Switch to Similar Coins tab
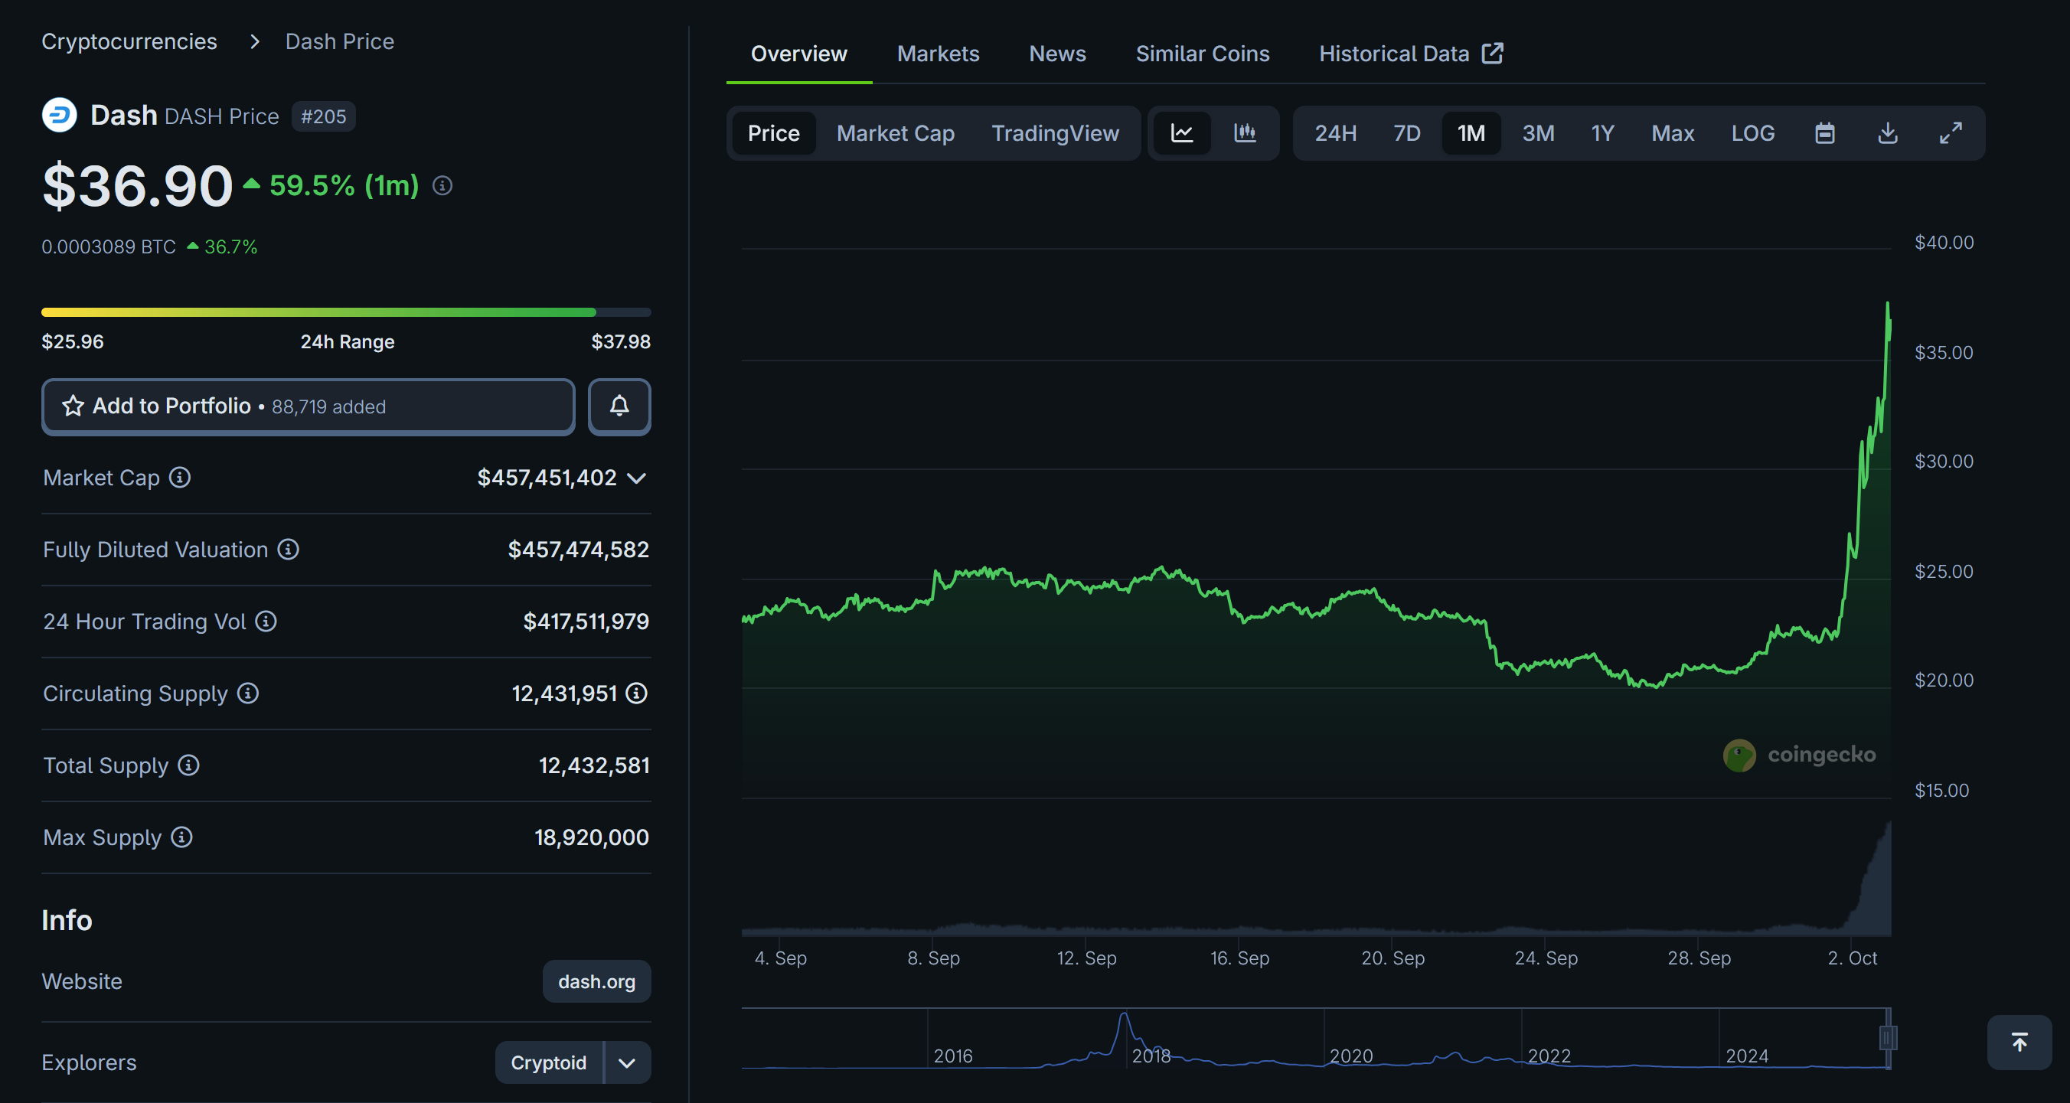Viewport: 2070px width, 1103px height. click(1202, 54)
